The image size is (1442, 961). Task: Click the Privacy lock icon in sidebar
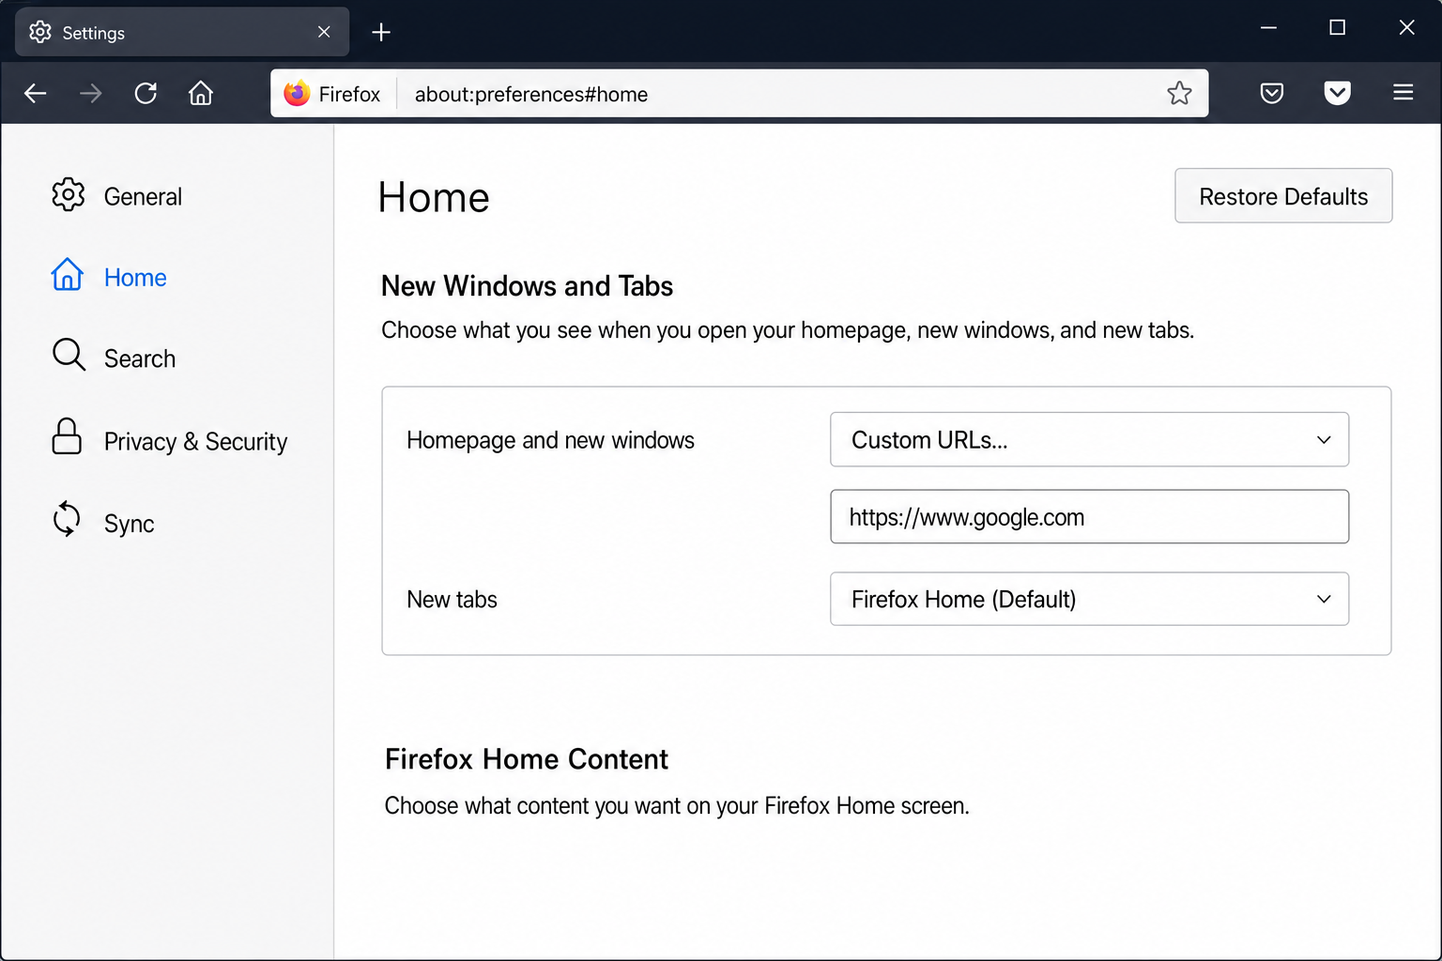coord(67,436)
